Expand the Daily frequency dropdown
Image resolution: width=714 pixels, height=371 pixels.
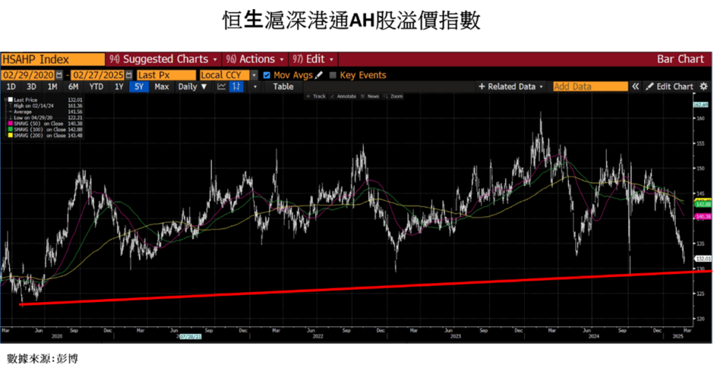point(192,86)
